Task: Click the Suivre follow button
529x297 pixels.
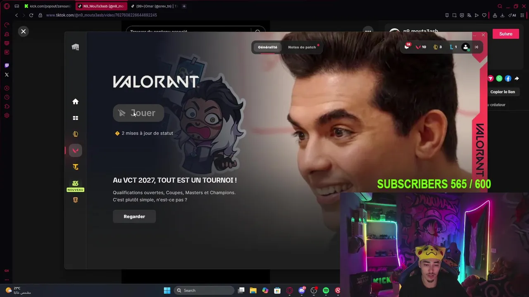Action: click(x=505, y=34)
